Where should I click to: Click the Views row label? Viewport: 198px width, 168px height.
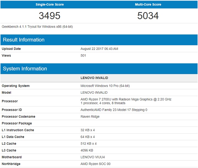pyautogui.click(x=6, y=56)
